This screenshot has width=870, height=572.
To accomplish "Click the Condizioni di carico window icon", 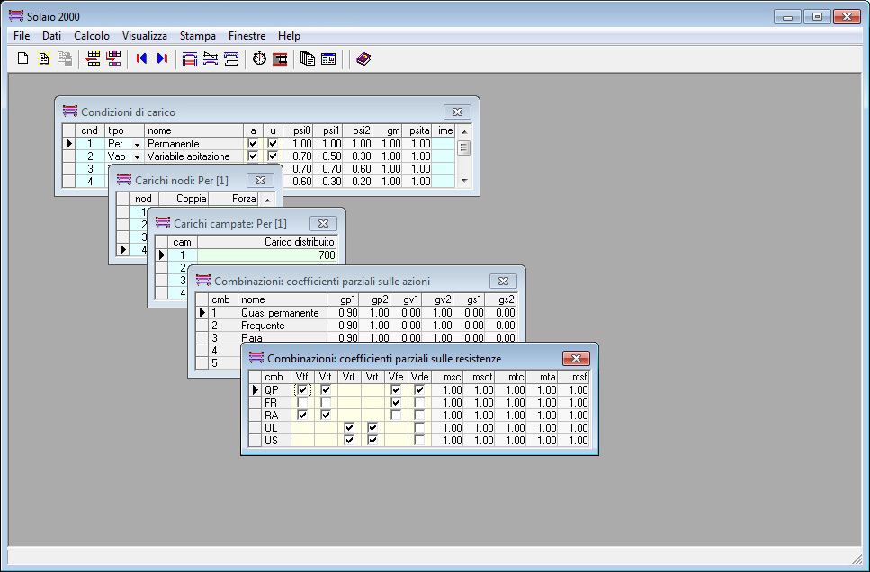I will click(70, 112).
